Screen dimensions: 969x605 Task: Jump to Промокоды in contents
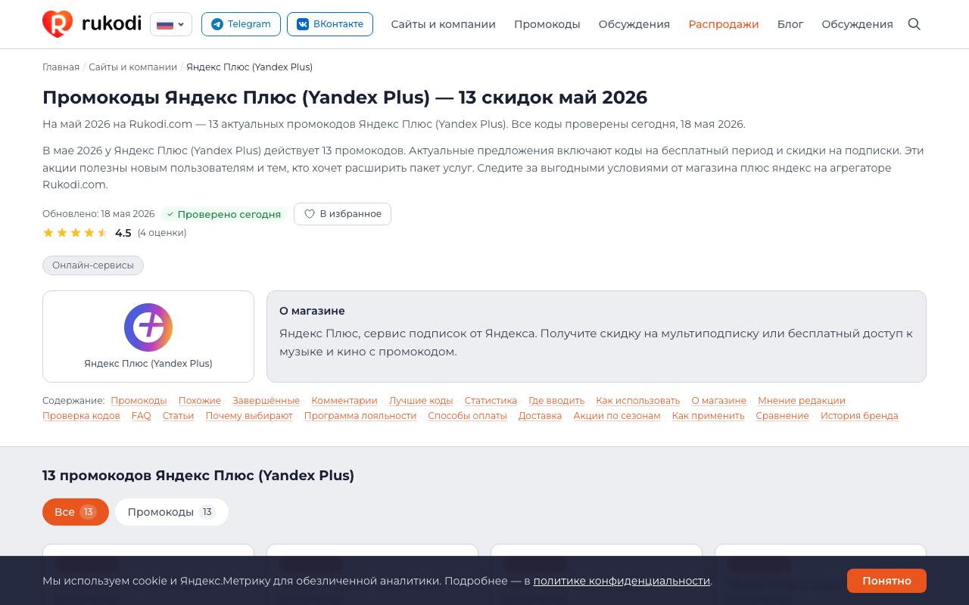[x=139, y=401]
